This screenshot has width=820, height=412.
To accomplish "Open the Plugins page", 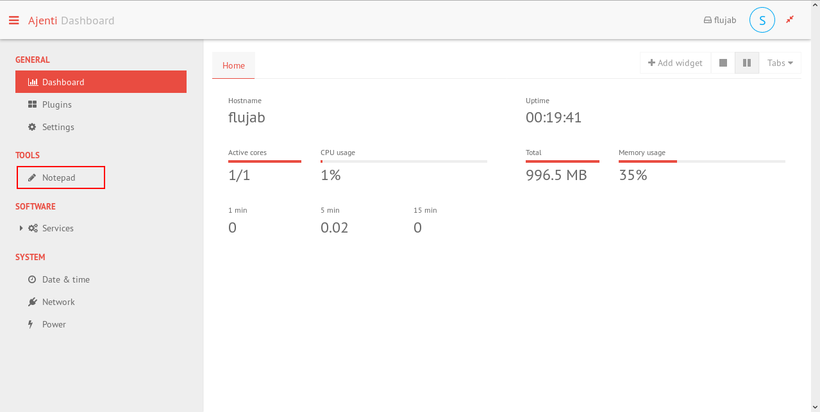I will pos(56,104).
